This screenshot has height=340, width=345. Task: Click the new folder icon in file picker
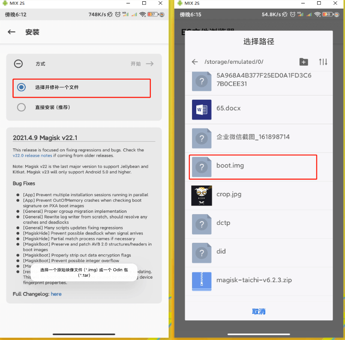click(x=304, y=62)
